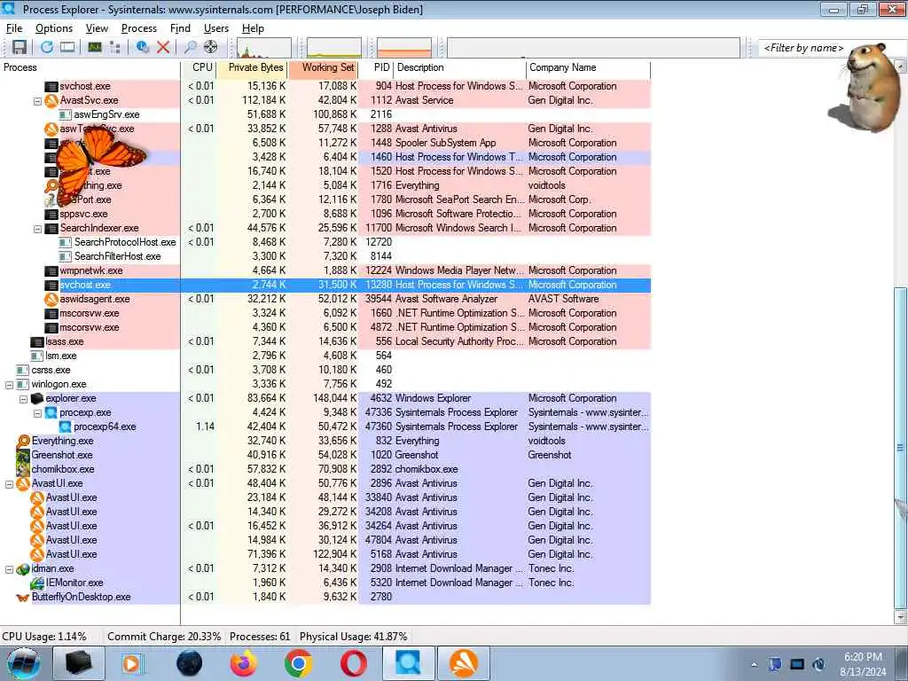Screen dimensions: 908x681
Task: Sort by the Process column header
Action: coord(90,67)
